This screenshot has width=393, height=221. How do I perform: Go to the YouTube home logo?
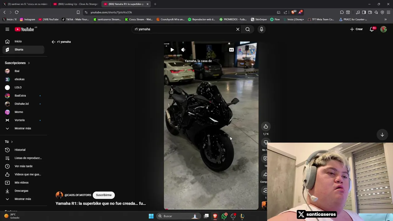click(24, 29)
